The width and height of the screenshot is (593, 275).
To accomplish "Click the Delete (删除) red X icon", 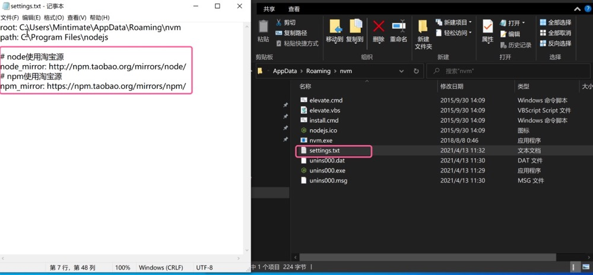I will 379,27.
